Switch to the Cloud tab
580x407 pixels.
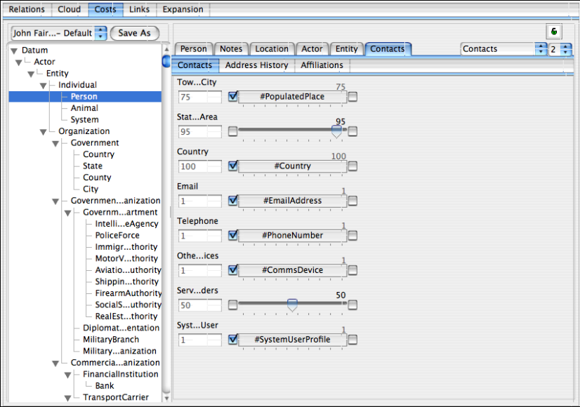(x=70, y=9)
